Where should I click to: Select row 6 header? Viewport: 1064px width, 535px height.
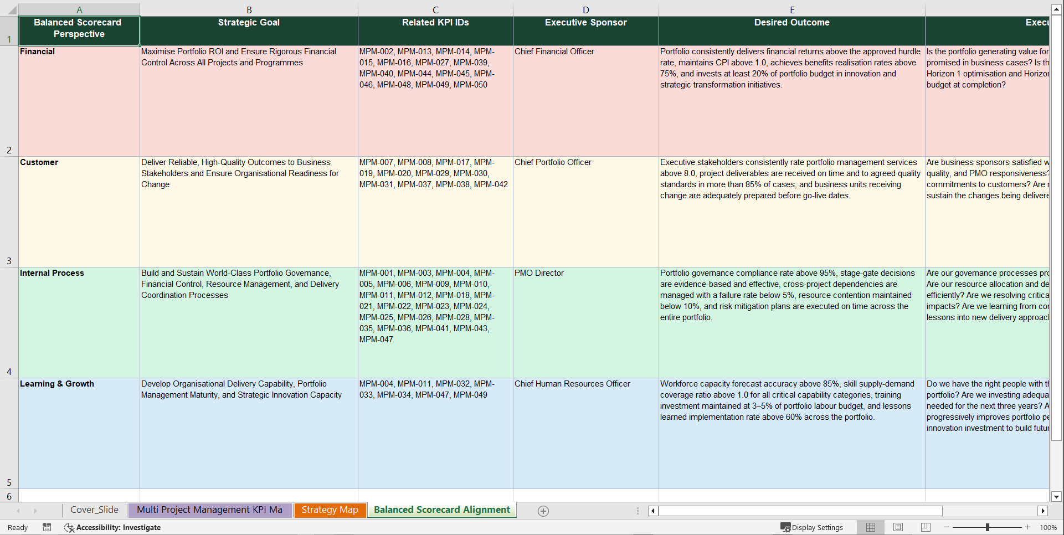coord(9,496)
